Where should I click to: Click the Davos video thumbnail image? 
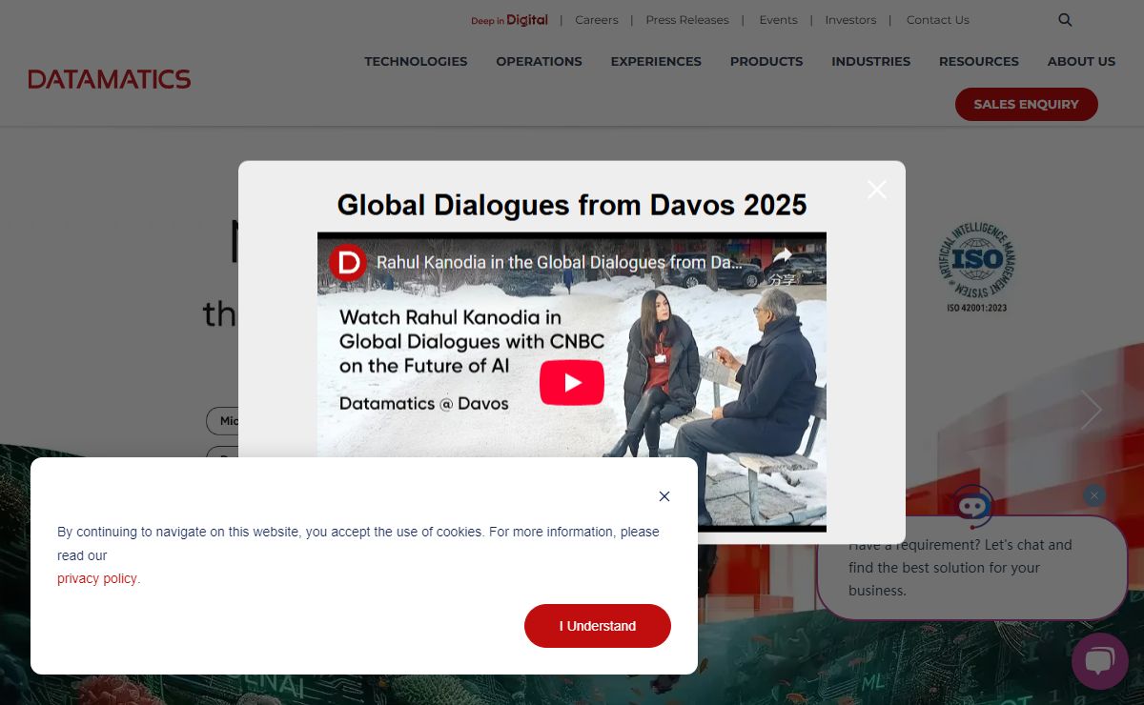point(572,382)
